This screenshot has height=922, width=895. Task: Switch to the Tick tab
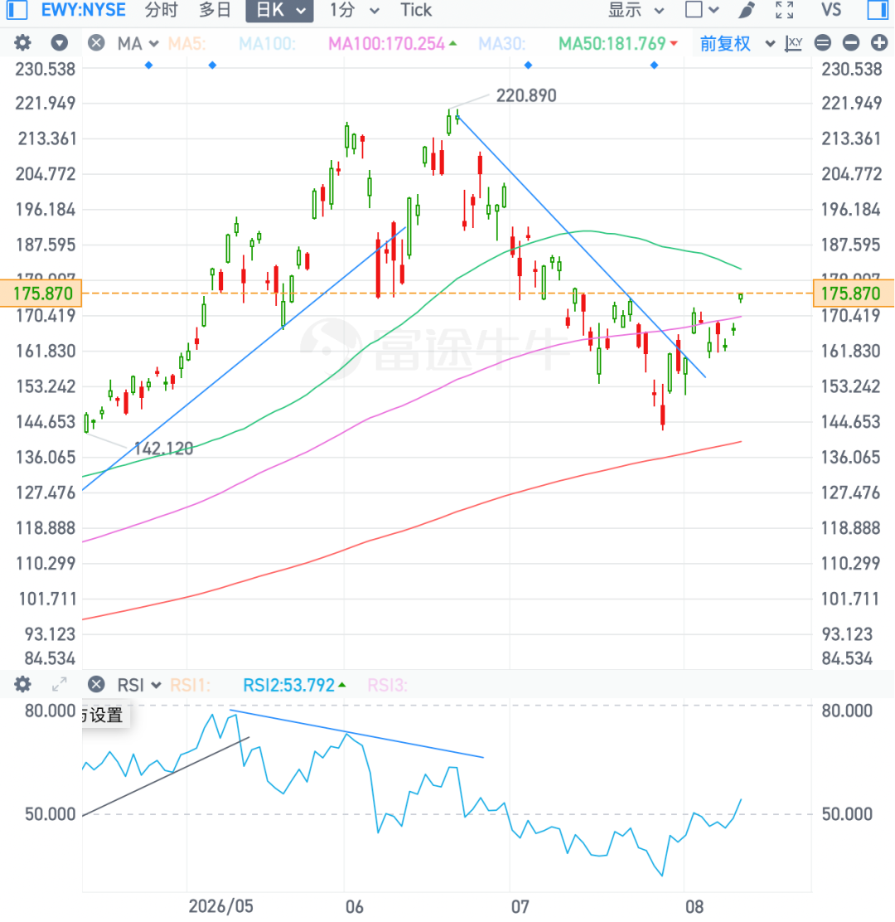click(x=416, y=10)
